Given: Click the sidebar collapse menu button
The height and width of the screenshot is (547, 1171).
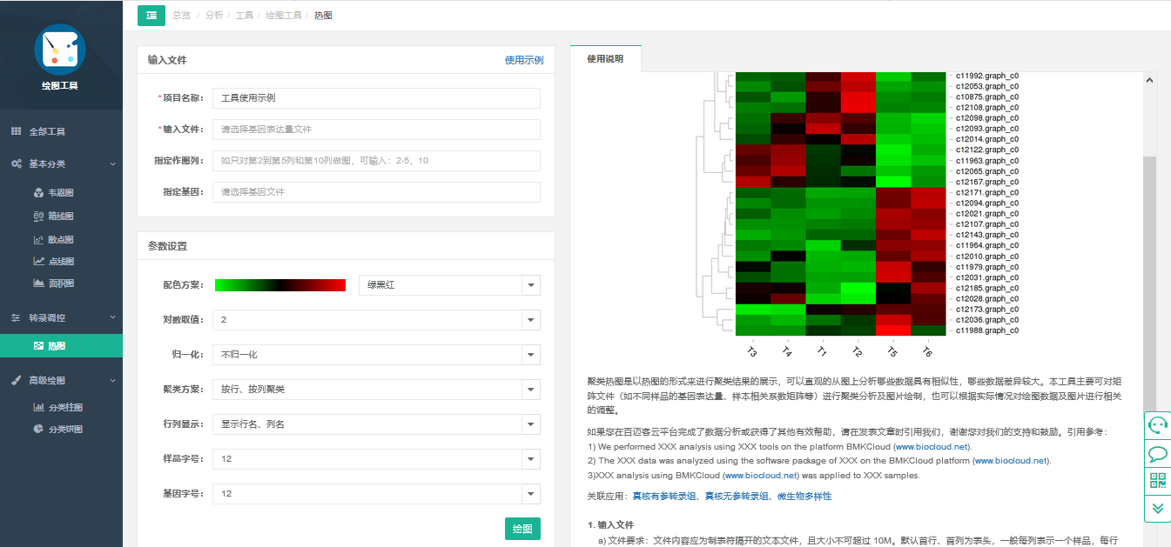Looking at the screenshot, I should [x=151, y=16].
